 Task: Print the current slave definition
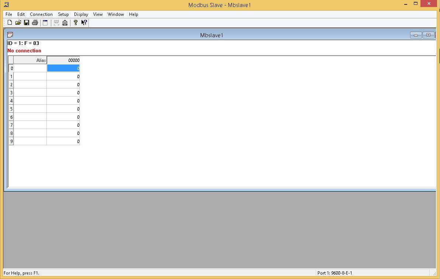35,22
